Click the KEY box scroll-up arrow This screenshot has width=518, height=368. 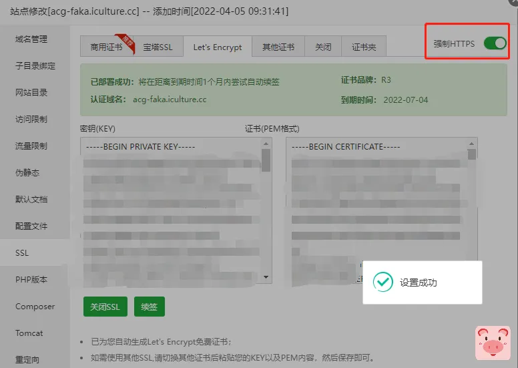266,144
